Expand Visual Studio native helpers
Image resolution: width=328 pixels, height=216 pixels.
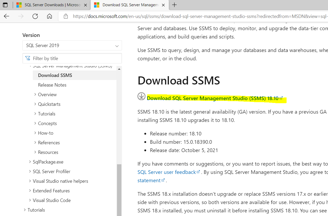click(30, 181)
